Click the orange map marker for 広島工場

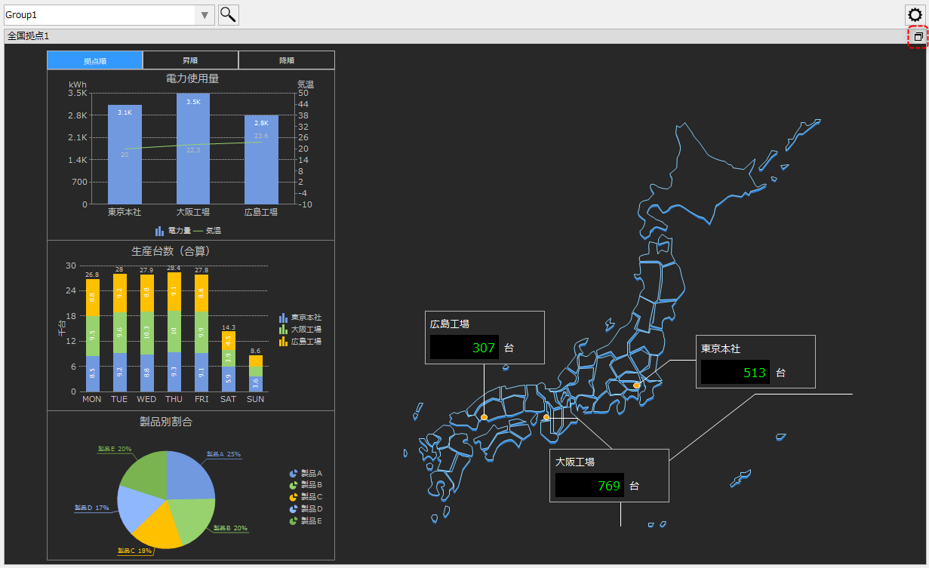484,417
